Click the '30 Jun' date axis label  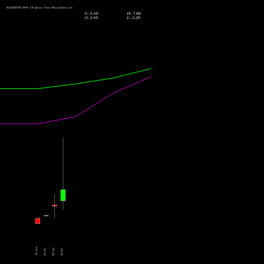(36, 251)
